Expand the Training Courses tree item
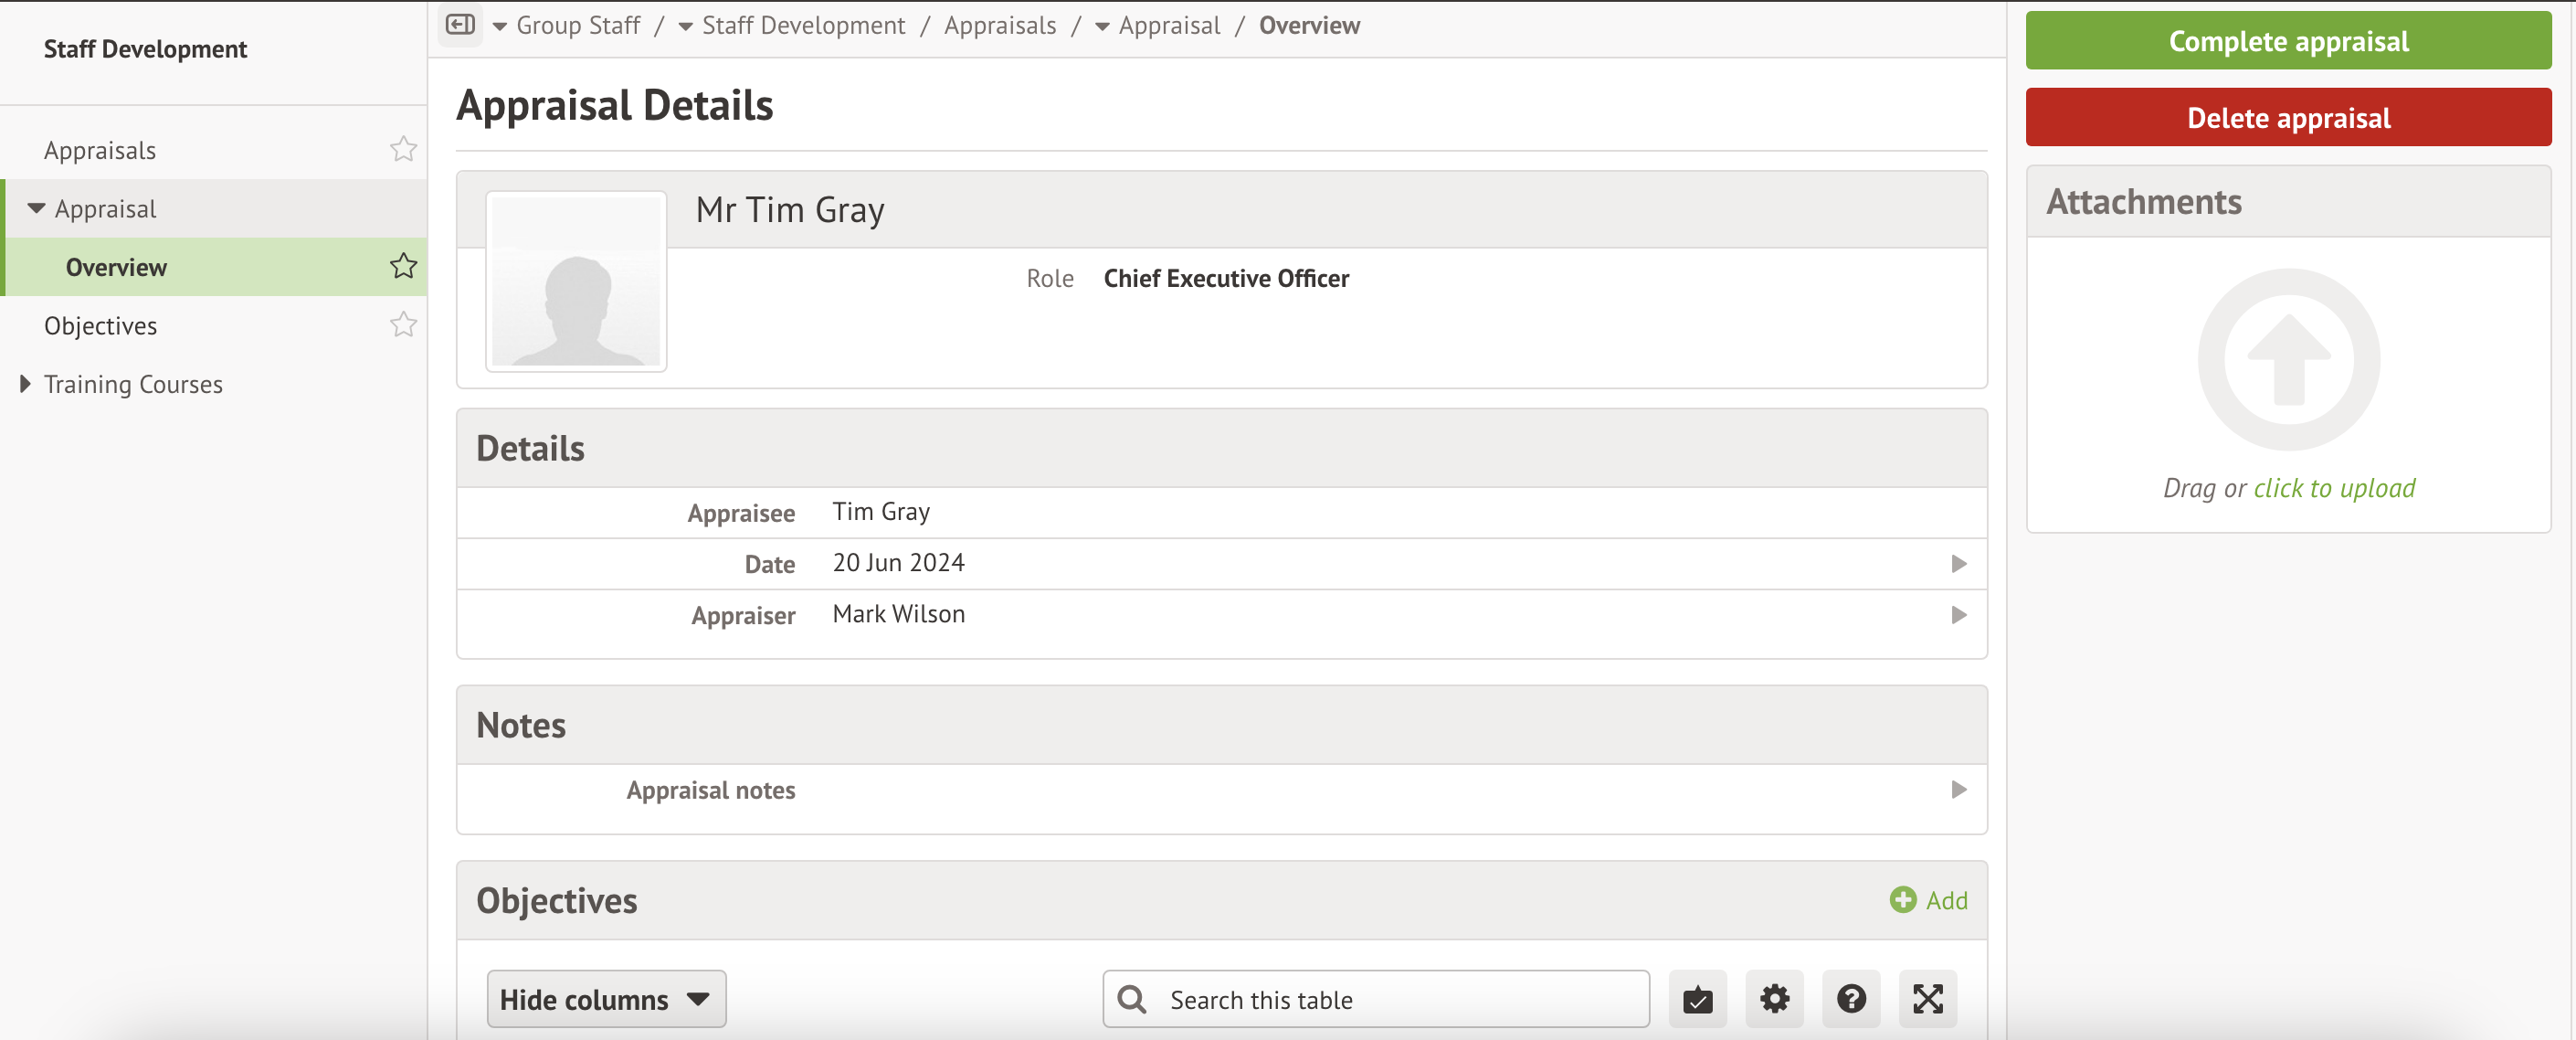 25,384
